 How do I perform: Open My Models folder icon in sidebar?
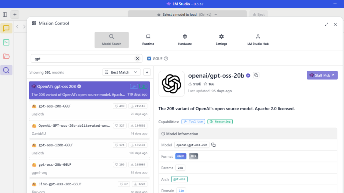[x=6, y=56]
